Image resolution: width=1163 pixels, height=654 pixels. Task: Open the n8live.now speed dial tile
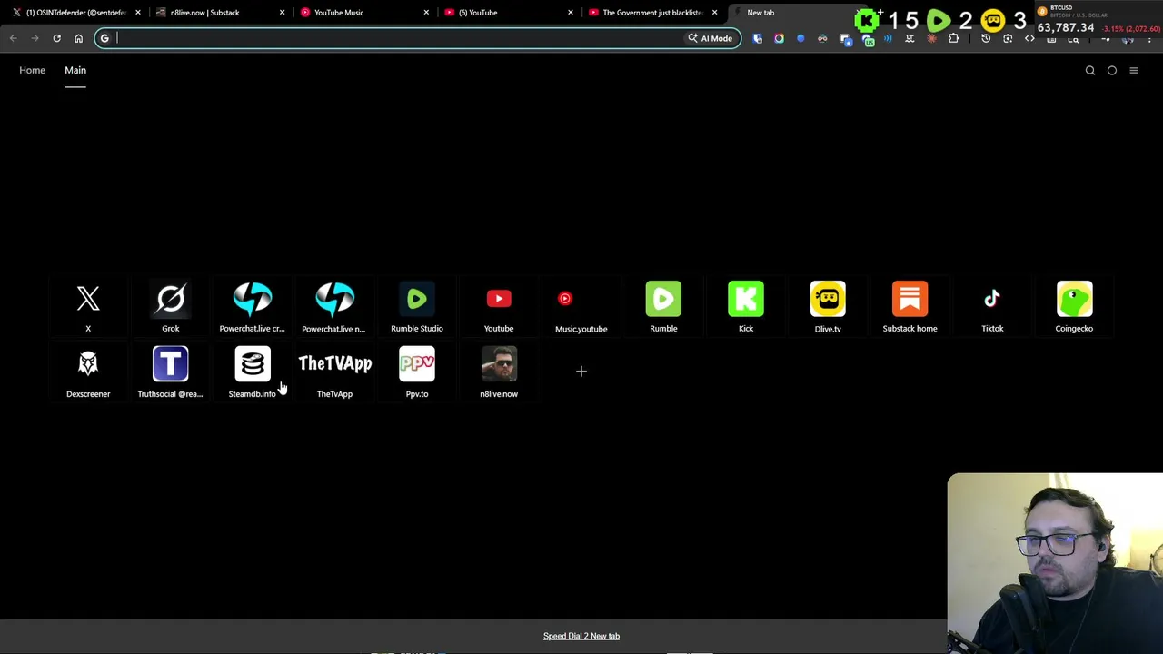click(499, 372)
